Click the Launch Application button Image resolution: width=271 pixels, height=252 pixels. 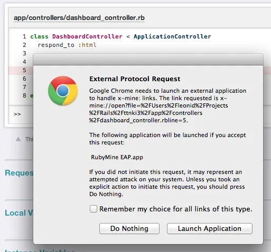click(x=210, y=228)
